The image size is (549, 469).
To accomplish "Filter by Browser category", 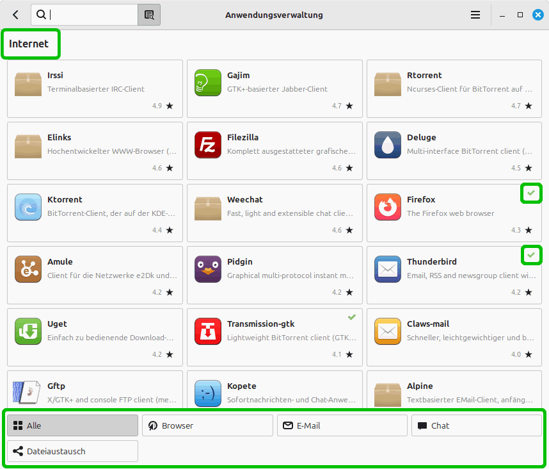I will [x=207, y=425].
